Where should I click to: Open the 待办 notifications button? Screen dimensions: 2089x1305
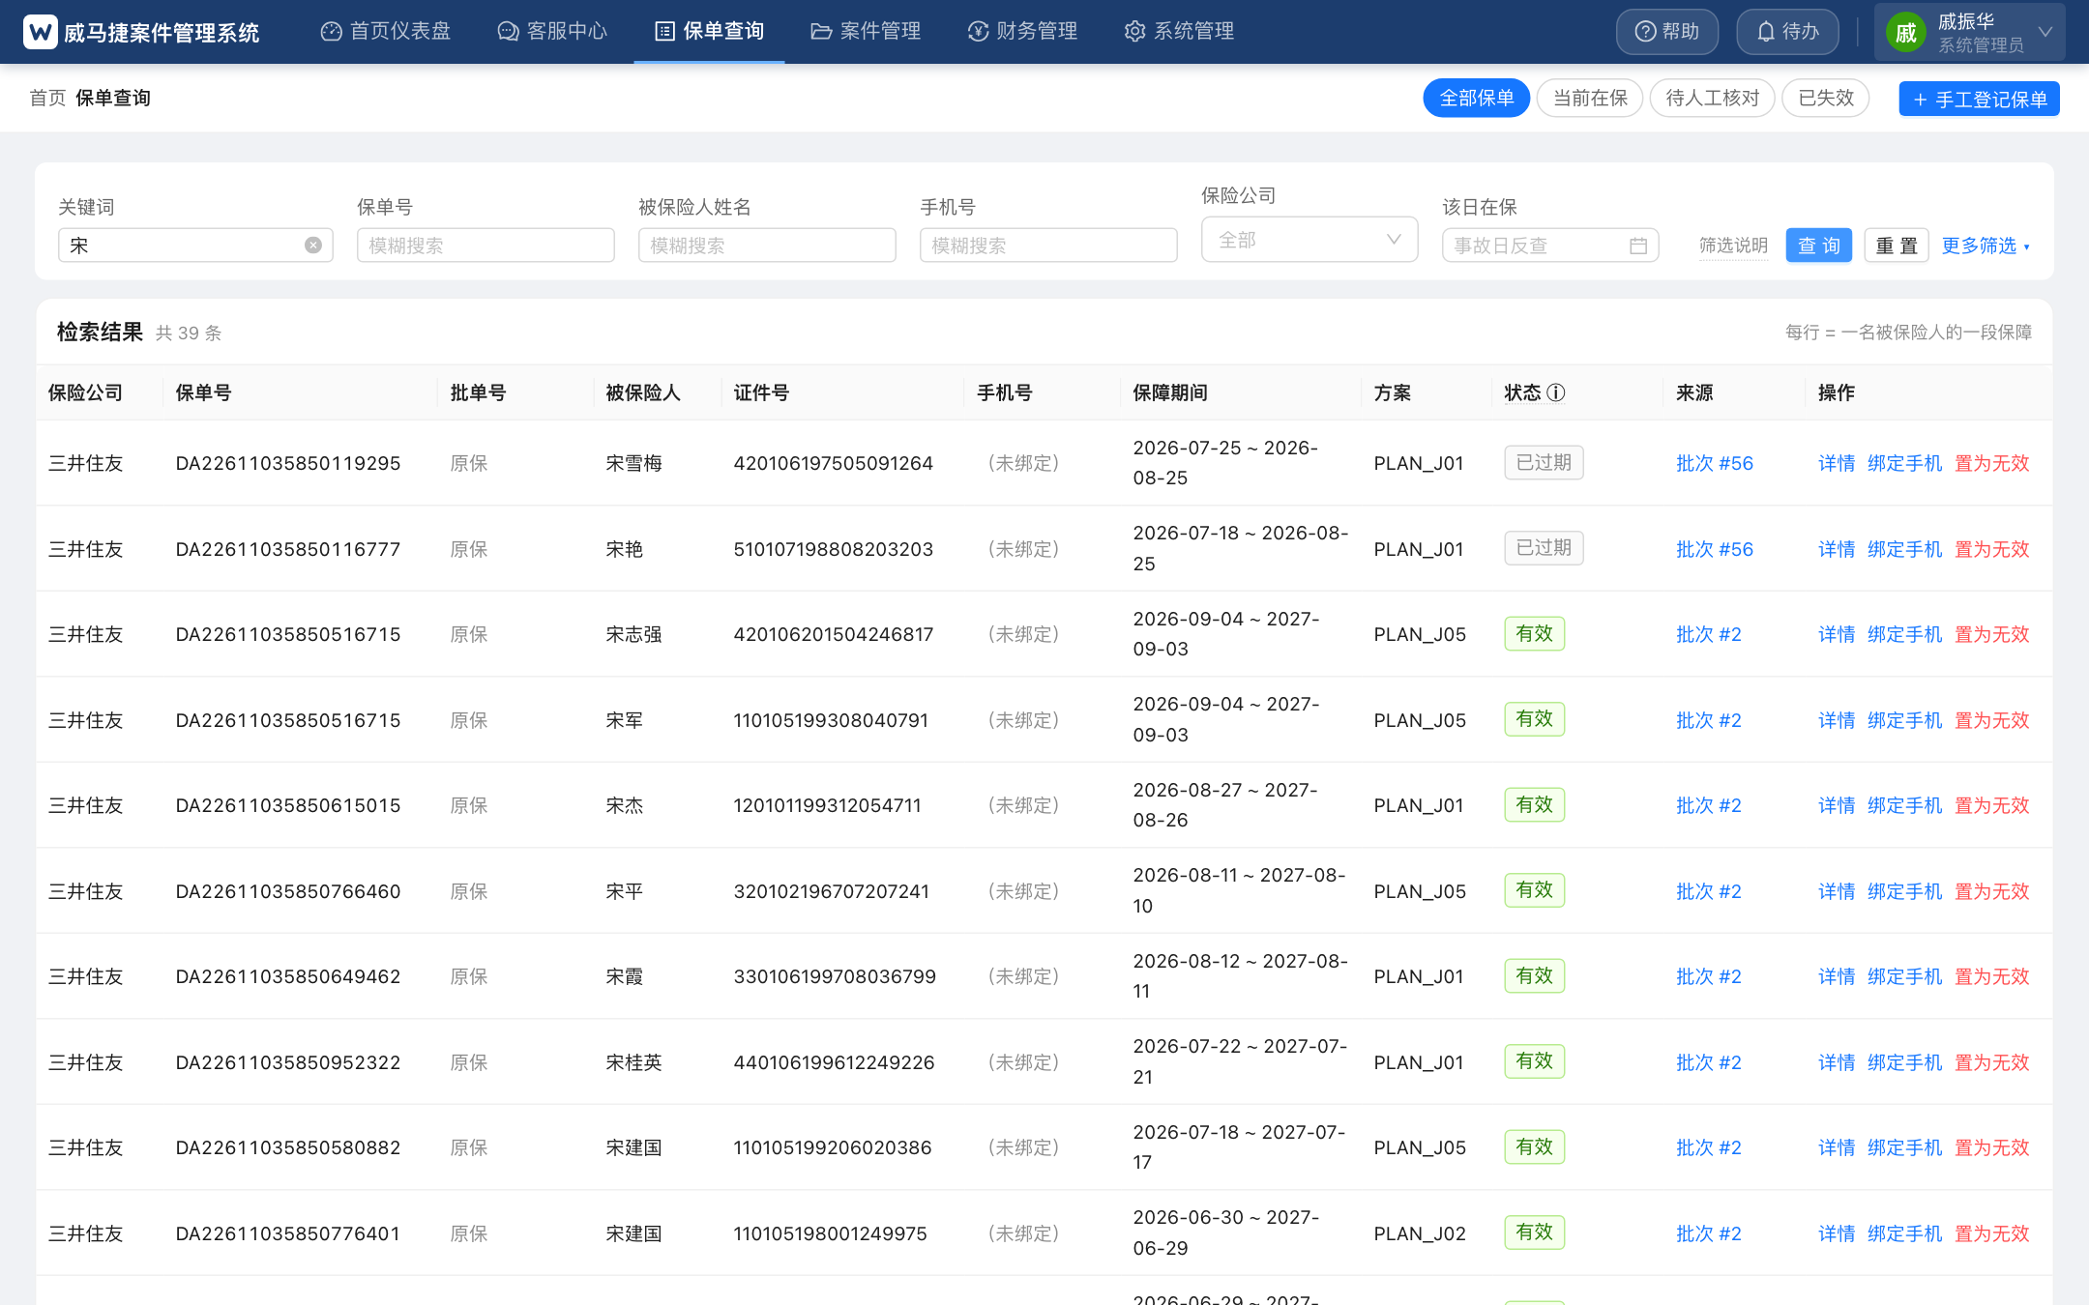coord(1787,32)
